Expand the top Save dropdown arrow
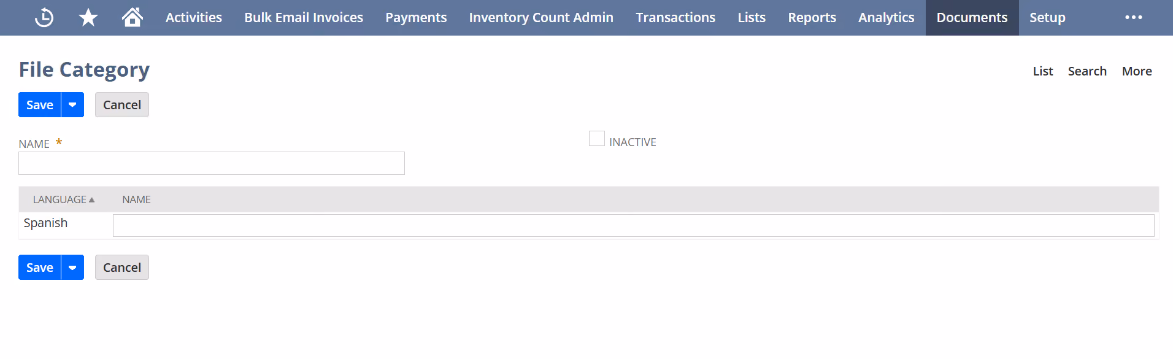 pos(72,105)
